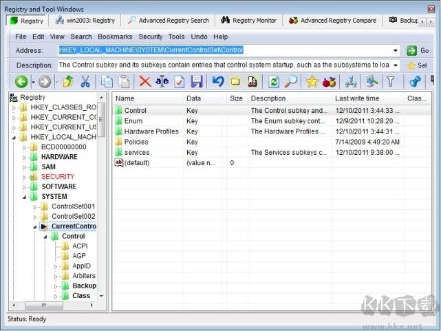Click the blue pushpin icon
This screenshot has height=331, width=441.
(x=415, y=82)
